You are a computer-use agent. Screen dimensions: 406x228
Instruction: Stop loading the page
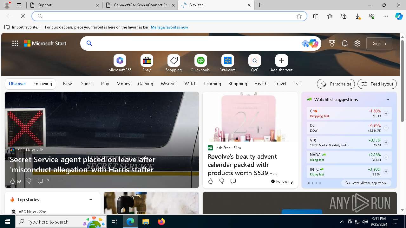pyautogui.click(x=23, y=16)
